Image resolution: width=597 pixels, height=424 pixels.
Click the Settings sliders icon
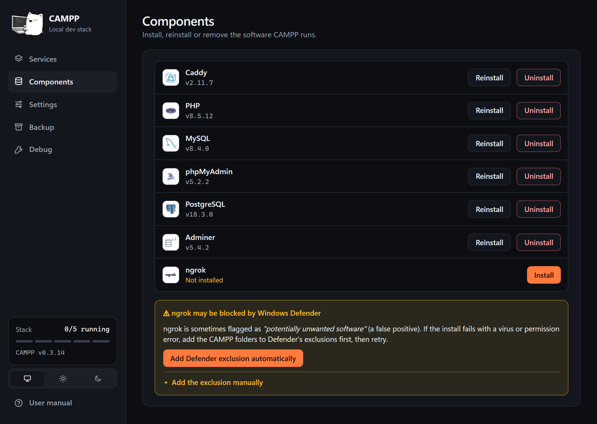click(x=19, y=104)
